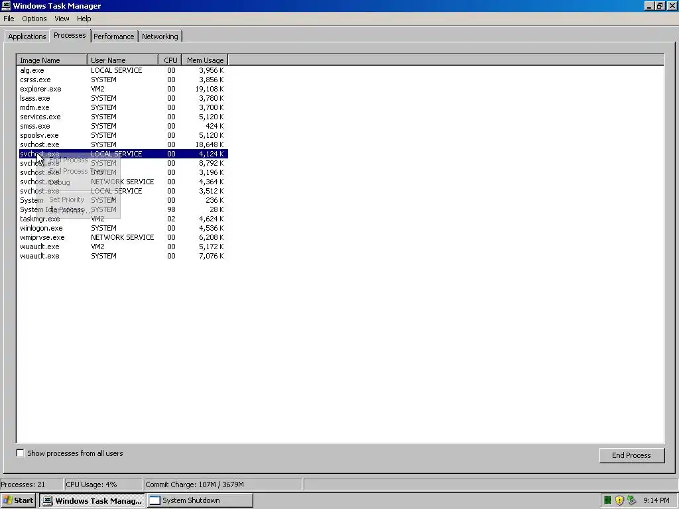Click the 8,792 K memory value
The height and width of the screenshot is (509, 679).
212,163
